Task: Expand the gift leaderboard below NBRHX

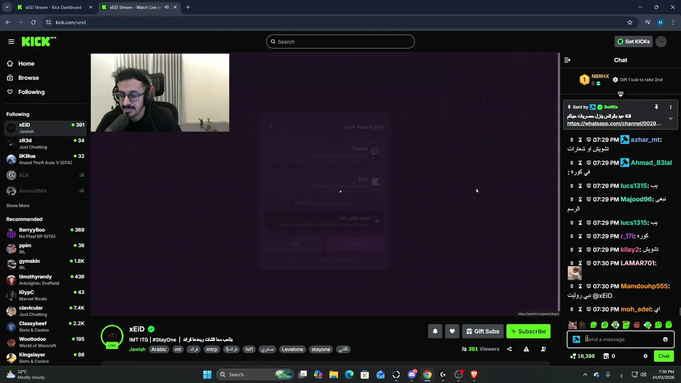Action: (x=620, y=94)
